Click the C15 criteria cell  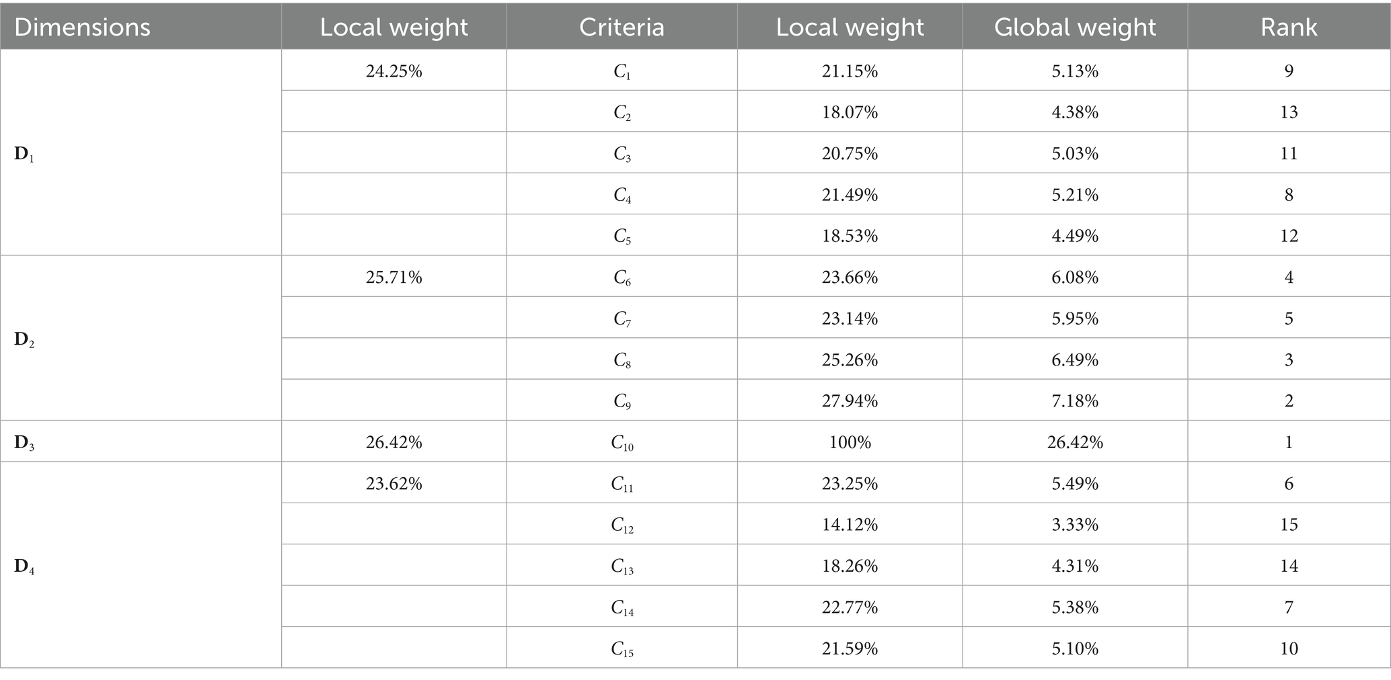(x=622, y=649)
